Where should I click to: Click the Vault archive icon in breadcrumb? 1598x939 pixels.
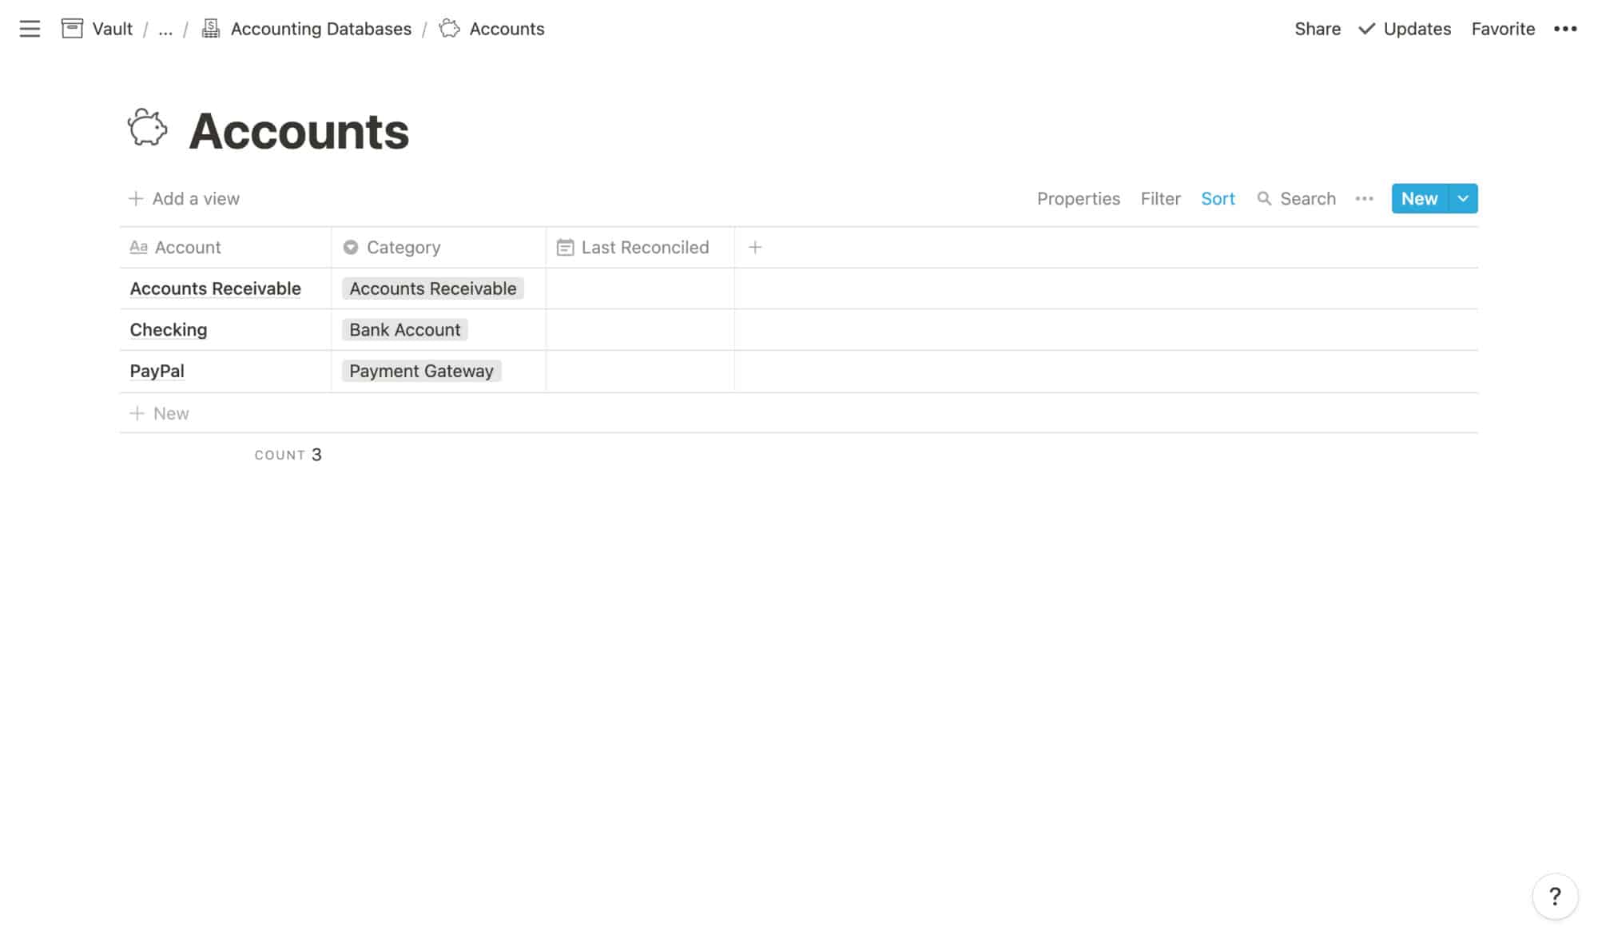[72, 29]
